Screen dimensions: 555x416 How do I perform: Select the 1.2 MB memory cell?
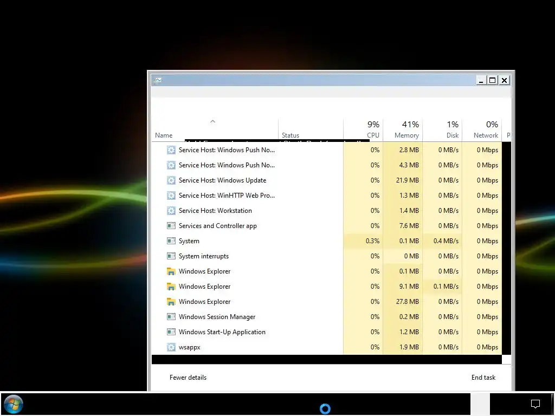tap(403, 332)
